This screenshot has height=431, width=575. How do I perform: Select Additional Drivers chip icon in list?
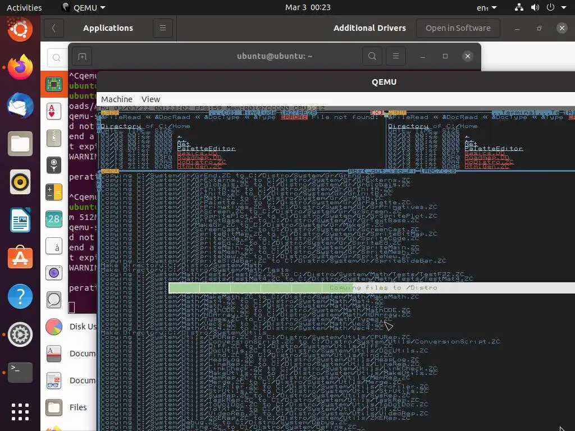[x=54, y=84]
